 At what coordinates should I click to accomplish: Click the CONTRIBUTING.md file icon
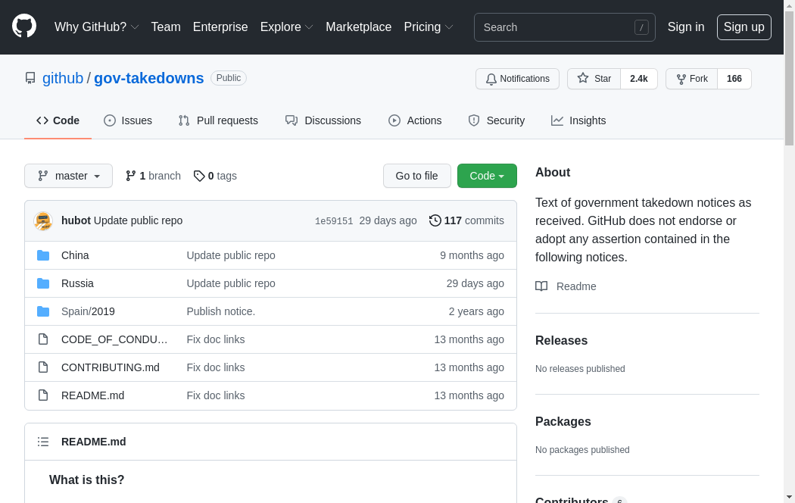43,367
